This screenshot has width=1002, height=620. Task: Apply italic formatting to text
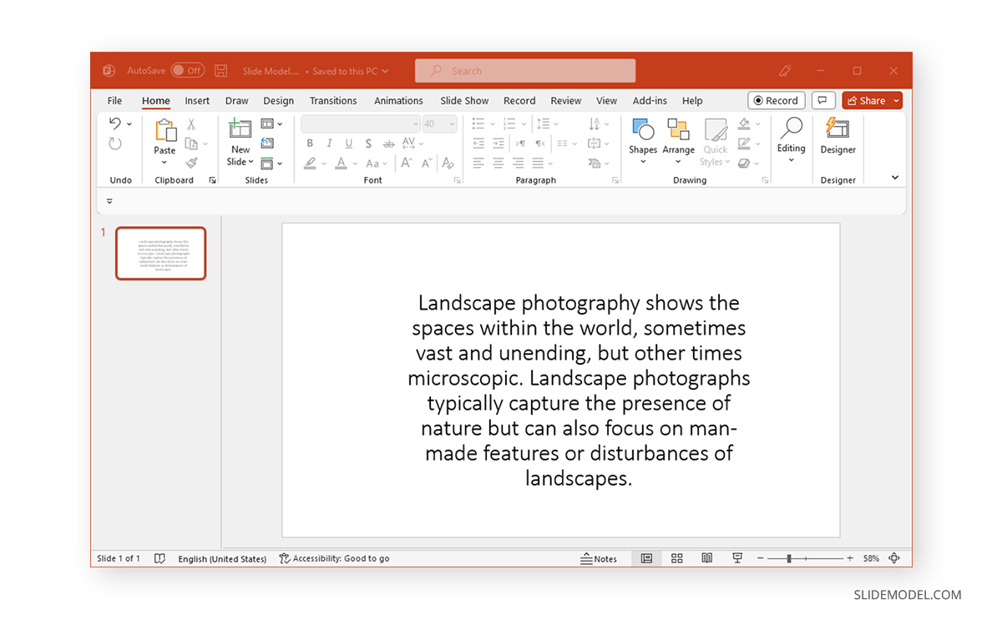[x=329, y=143]
